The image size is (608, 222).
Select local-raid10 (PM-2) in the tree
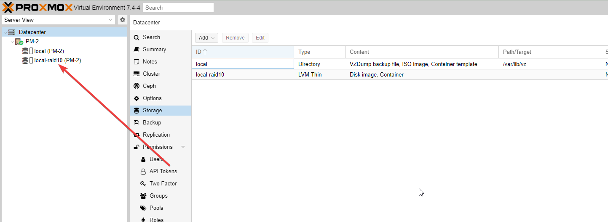(x=64, y=60)
